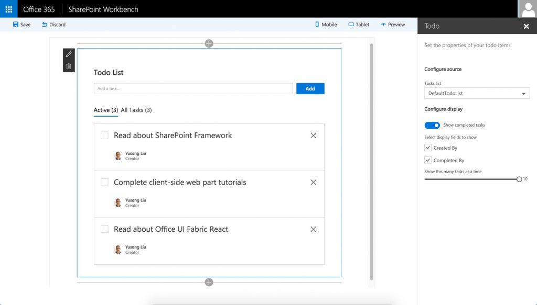Click the Add a task input field

pyautogui.click(x=193, y=88)
